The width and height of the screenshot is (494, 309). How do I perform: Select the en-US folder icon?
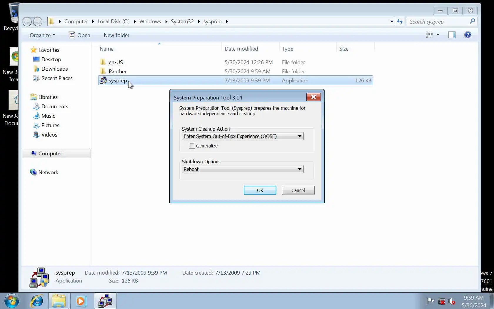[103, 62]
